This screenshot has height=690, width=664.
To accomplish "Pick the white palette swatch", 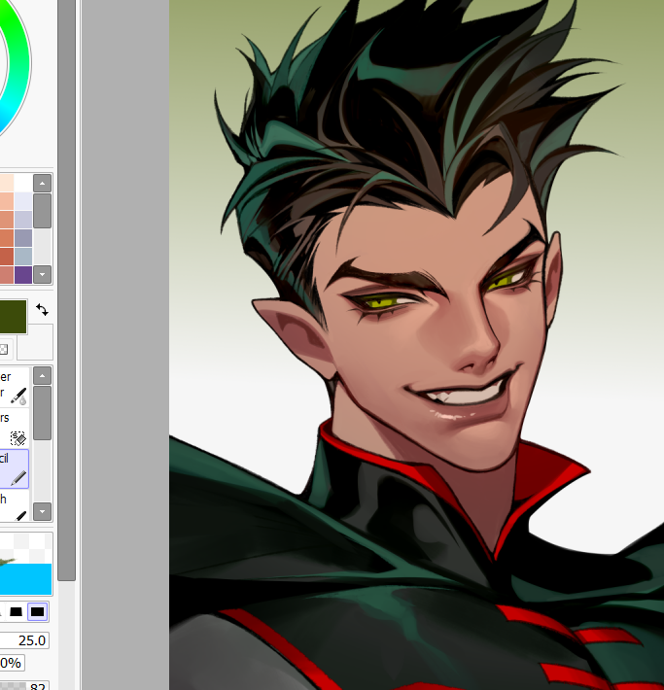I will pyautogui.click(x=23, y=182).
